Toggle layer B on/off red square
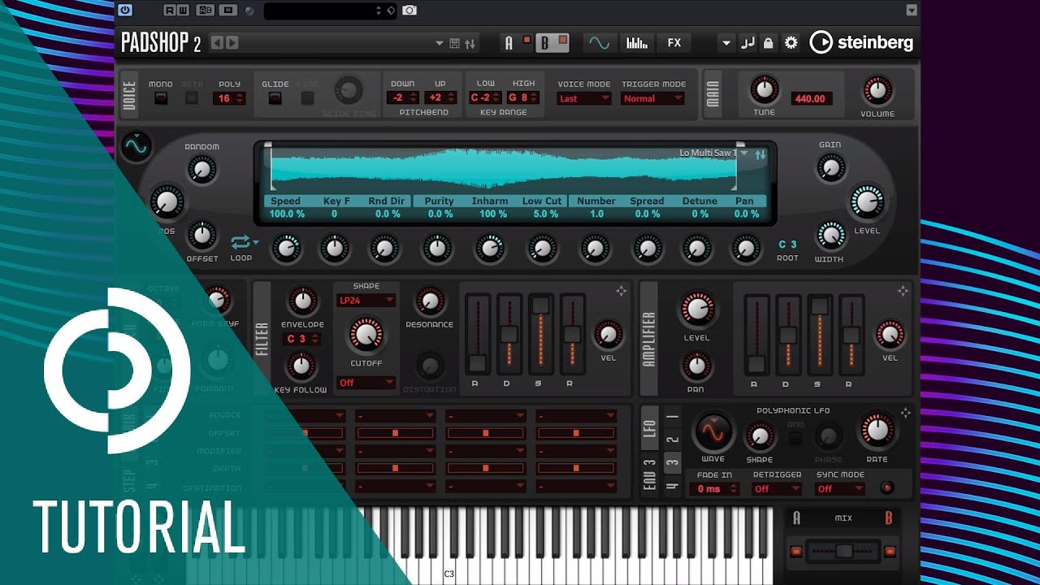This screenshot has width=1040, height=585. pyautogui.click(x=562, y=40)
